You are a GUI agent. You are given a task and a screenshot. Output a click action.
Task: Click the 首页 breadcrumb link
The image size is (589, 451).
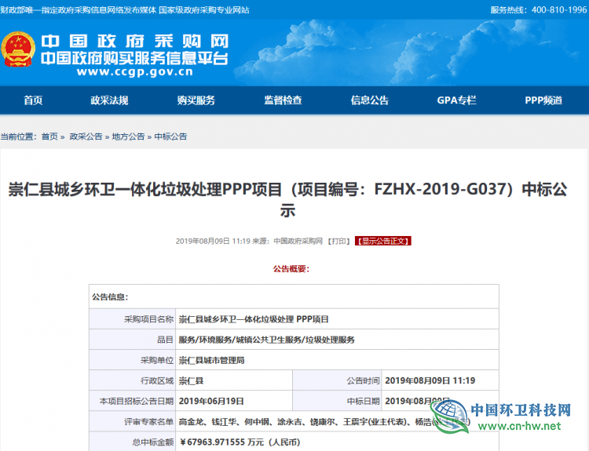[x=49, y=136]
